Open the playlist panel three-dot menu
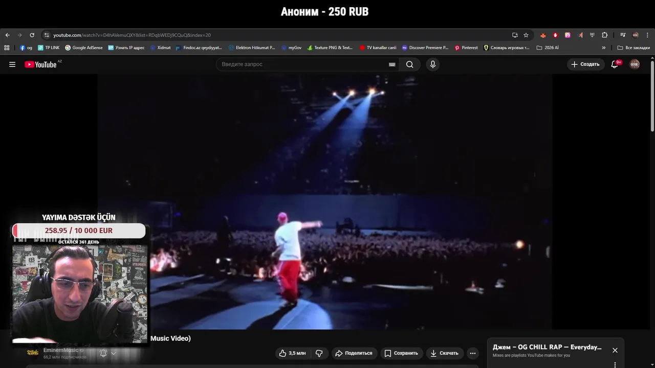 coord(615,364)
